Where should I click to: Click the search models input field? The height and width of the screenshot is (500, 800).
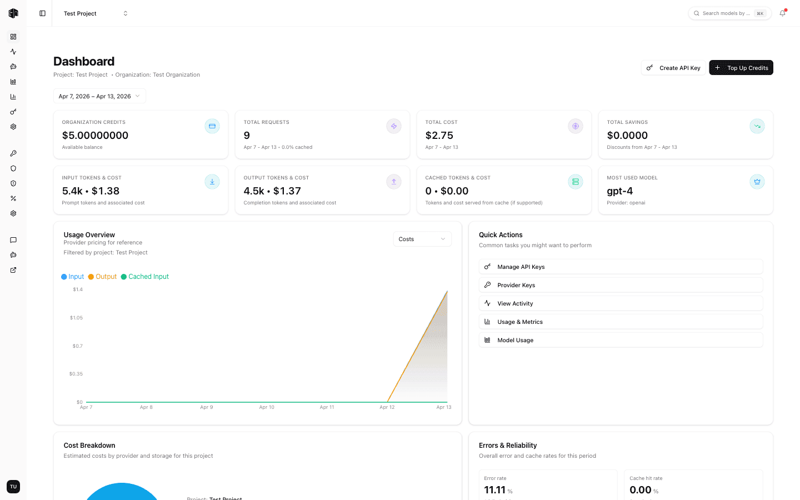[728, 13]
